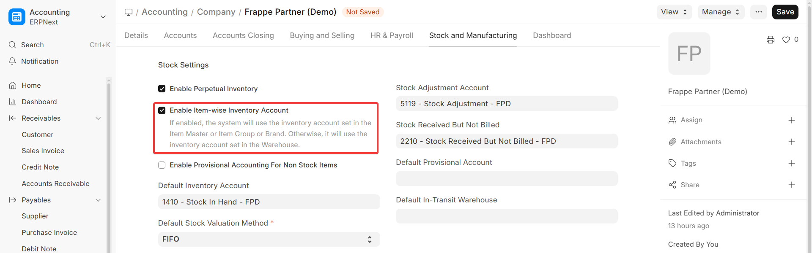Open the three-dots more options menu

click(x=759, y=12)
